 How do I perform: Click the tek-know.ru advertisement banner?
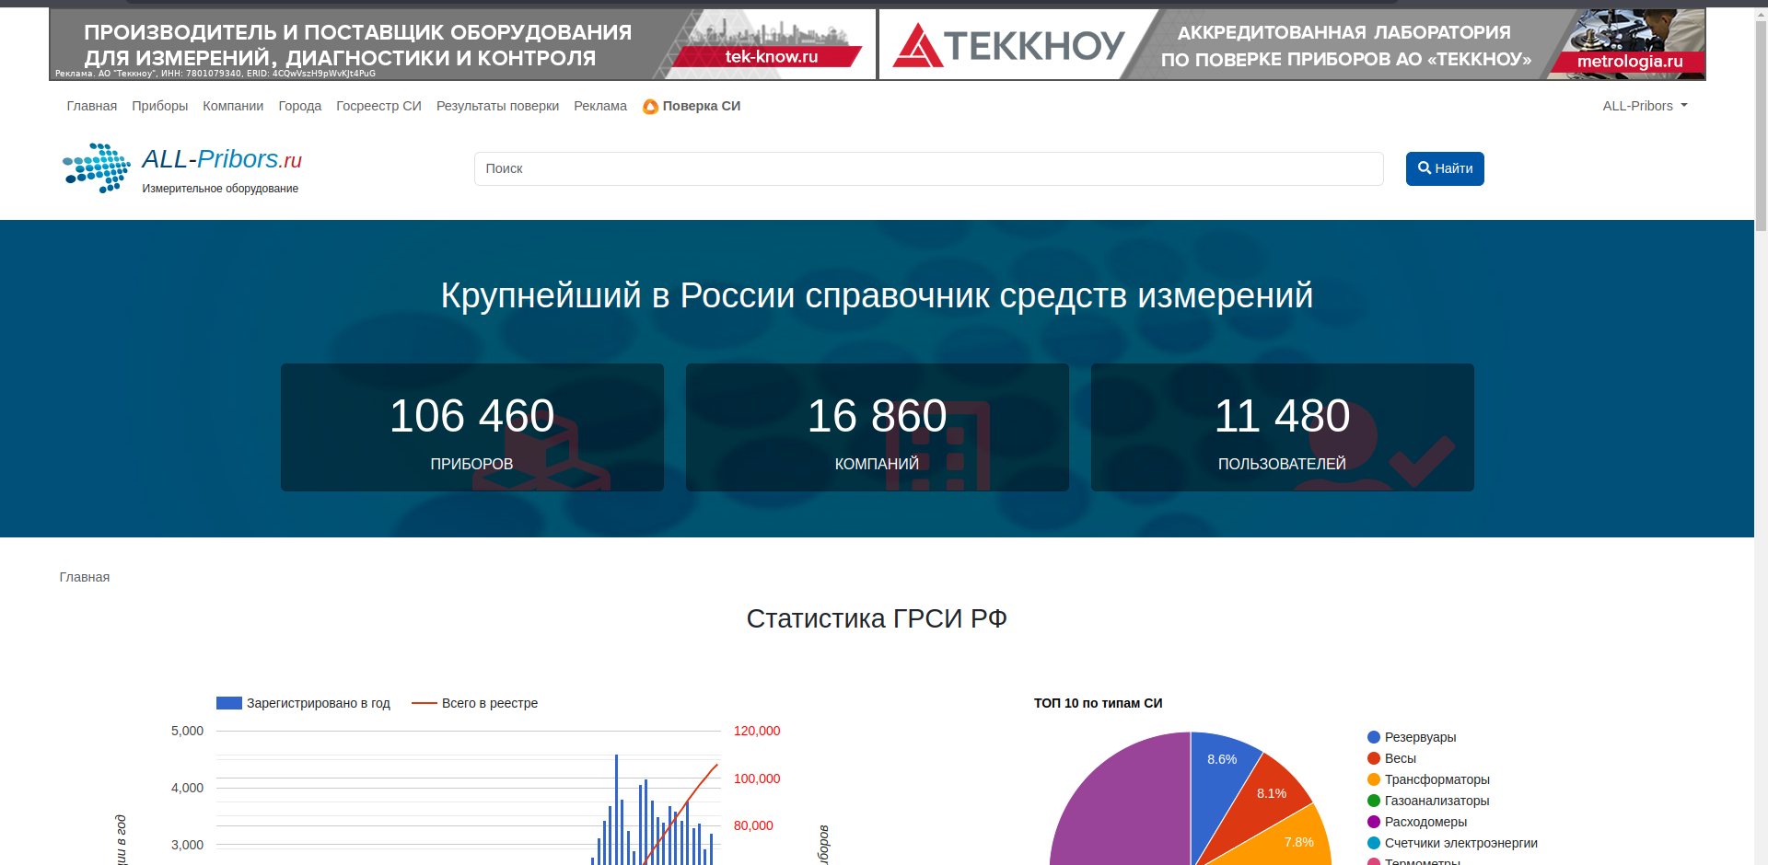pyautogui.click(x=462, y=44)
